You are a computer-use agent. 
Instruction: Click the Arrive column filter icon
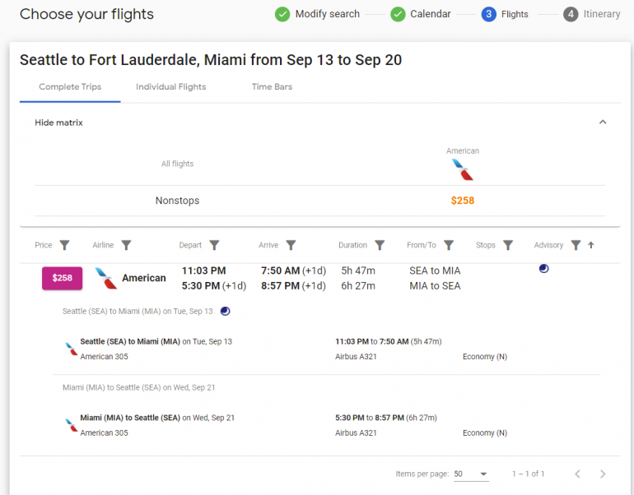[x=291, y=245]
